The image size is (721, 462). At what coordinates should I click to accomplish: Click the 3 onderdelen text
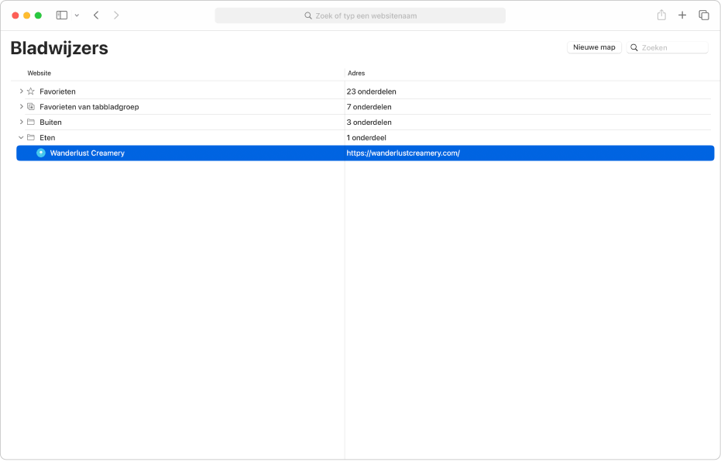tap(369, 122)
